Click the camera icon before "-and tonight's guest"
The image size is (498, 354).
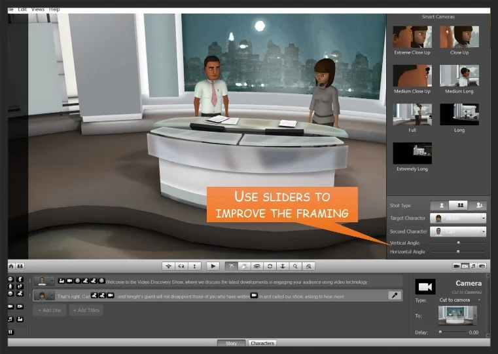pyautogui.click(x=110, y=296)
